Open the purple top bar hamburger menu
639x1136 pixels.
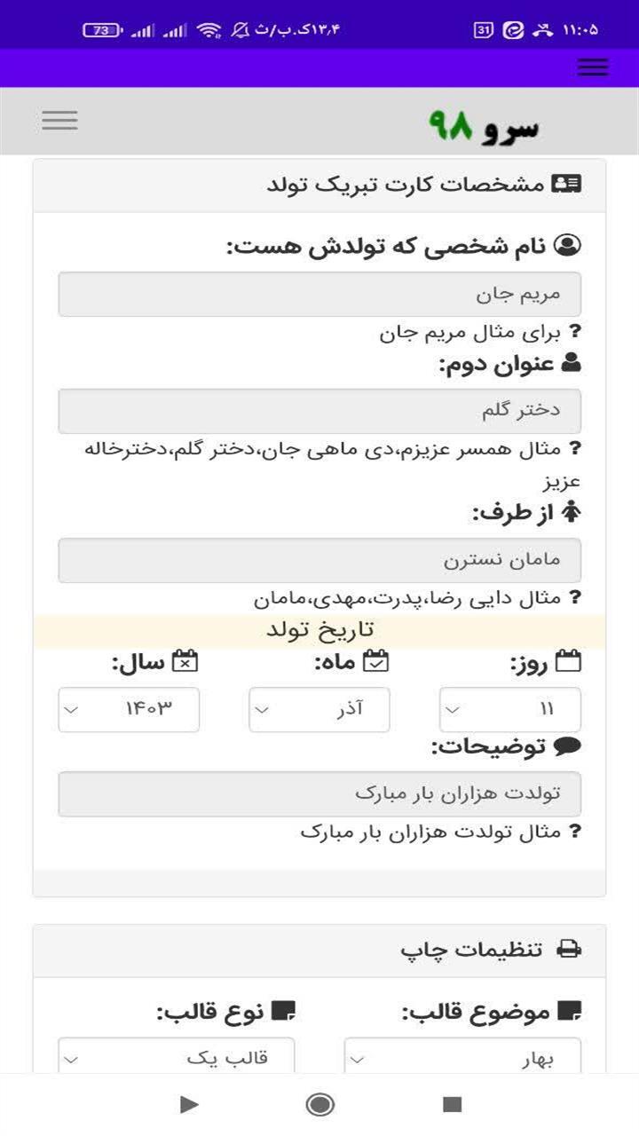(x=593, y=67)
